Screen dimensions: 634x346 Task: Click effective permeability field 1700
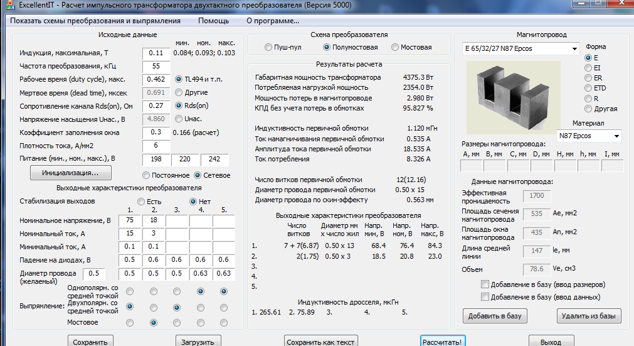[537, 196]
